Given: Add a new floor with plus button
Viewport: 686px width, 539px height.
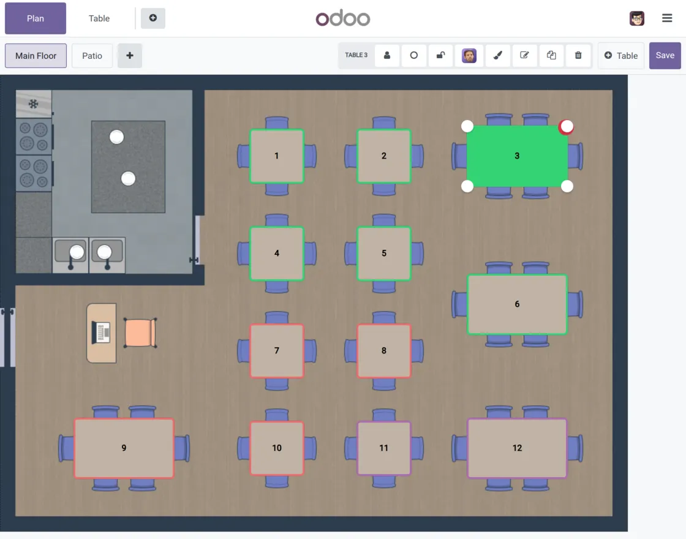Looking at the screenshot, I should pos(129,56).
